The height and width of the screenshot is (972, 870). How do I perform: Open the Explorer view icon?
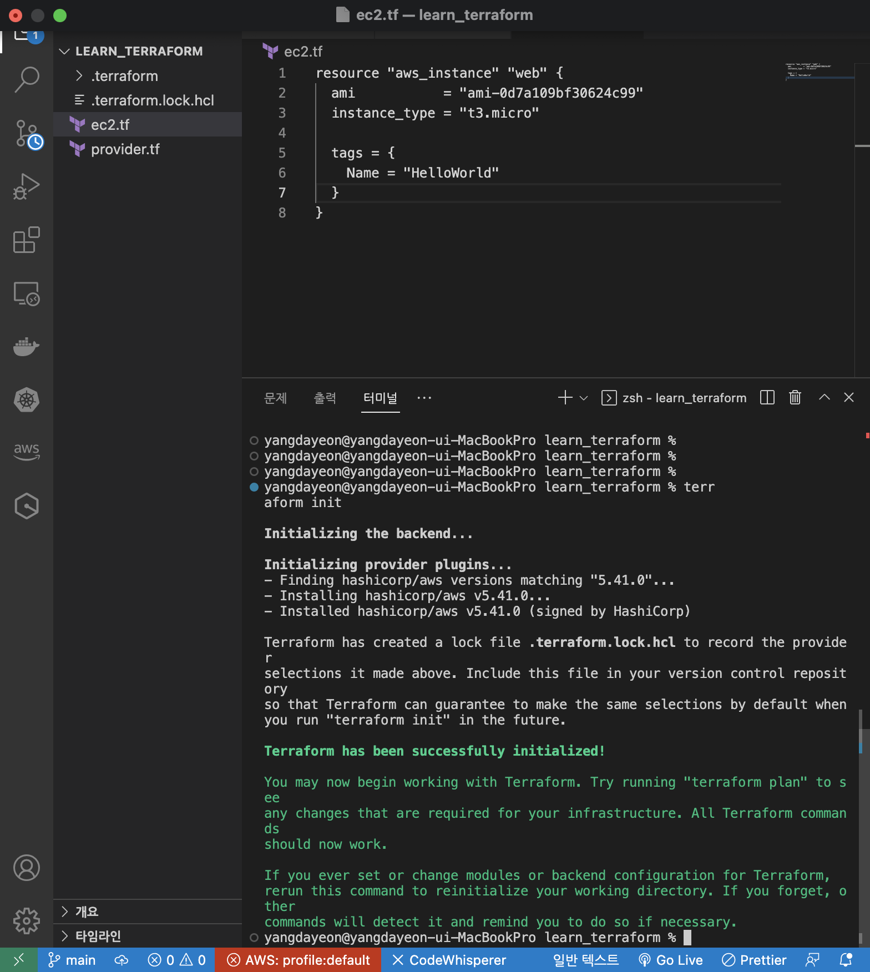(27, 37)
